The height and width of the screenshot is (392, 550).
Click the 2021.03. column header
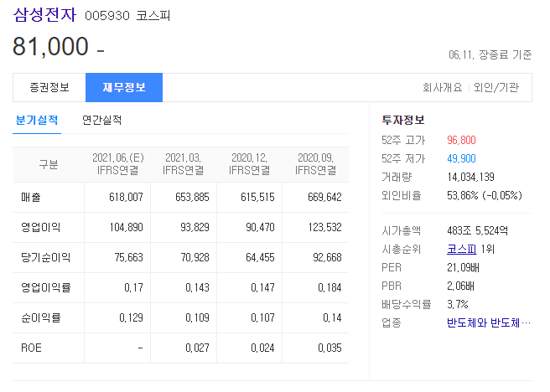pyautogui.click(x=183, y=164)
